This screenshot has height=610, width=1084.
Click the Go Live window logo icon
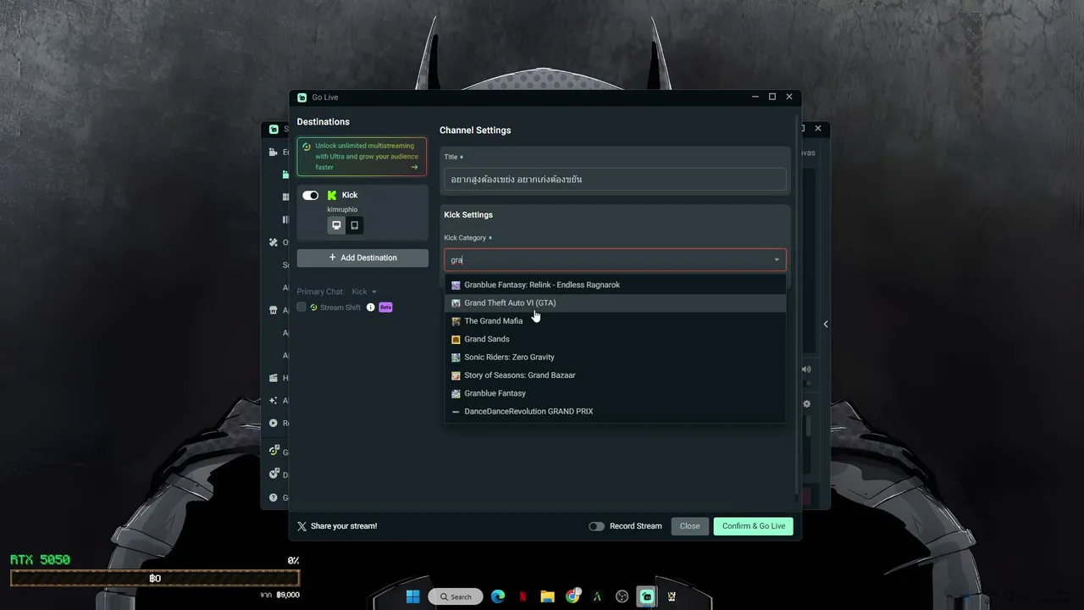pos(302,97)
